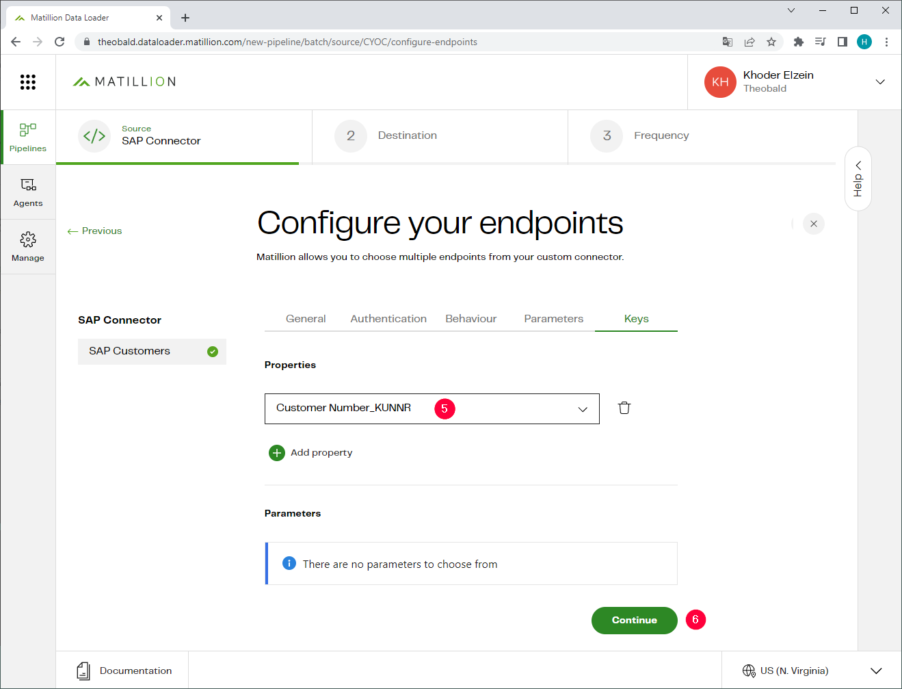Open Chrome three-dot menu
This screenshot has height=689, width=902.
tap(886, 42)
